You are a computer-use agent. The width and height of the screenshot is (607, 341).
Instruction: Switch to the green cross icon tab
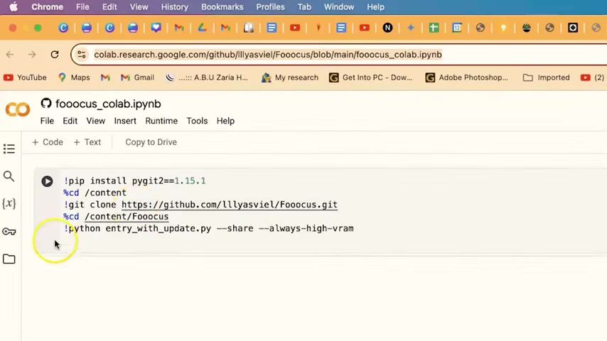pyautogui.click(x=434, y=28)
